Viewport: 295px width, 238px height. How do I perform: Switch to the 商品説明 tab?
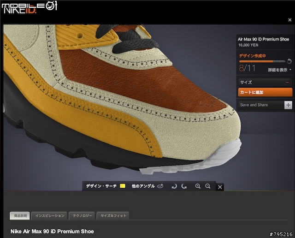tap(20, 215)
